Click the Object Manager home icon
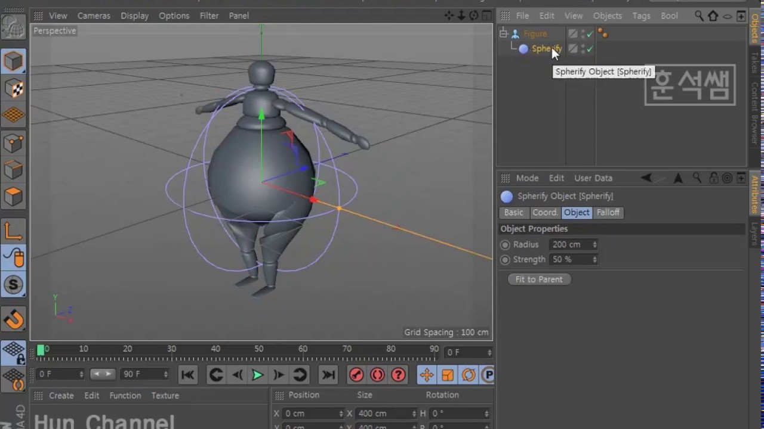764x429 pixels. pos(713,16)
